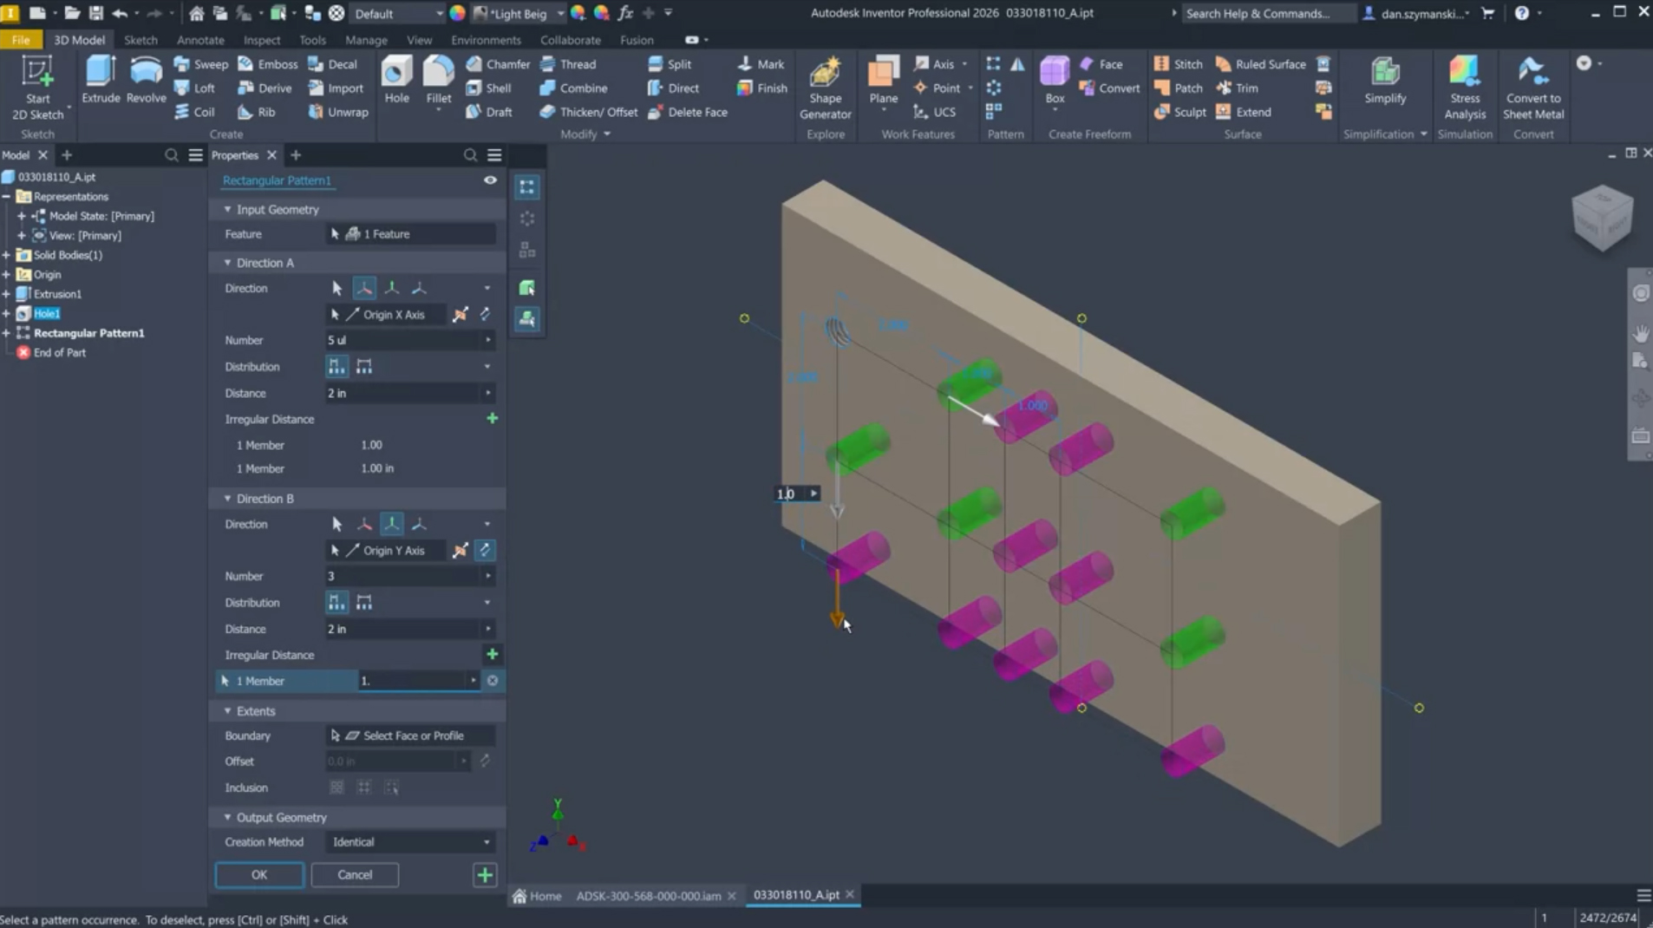Confirm pattern with OK button
This screenshot has height=928, width=1653.
259,875
